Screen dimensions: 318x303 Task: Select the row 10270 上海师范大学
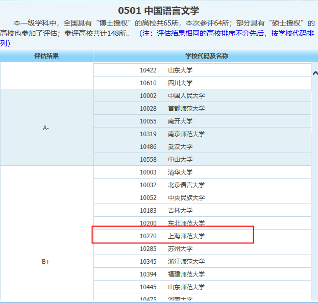pos(202,236)
